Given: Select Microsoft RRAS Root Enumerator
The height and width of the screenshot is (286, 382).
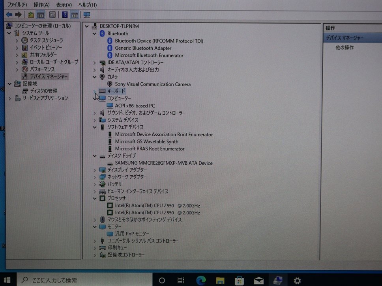Looking at the screenshot, I should [x=150, y=149].
